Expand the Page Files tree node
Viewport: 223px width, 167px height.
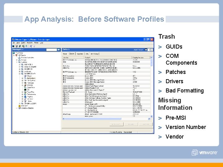click(22, 92)
